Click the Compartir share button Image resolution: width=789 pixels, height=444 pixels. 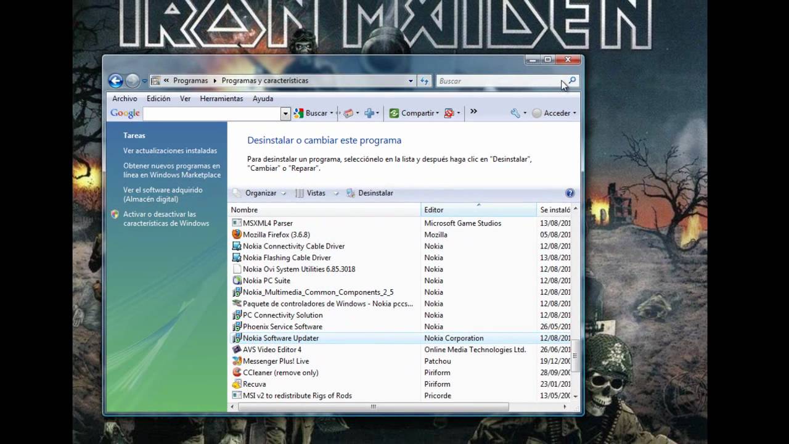pos(413,113)
